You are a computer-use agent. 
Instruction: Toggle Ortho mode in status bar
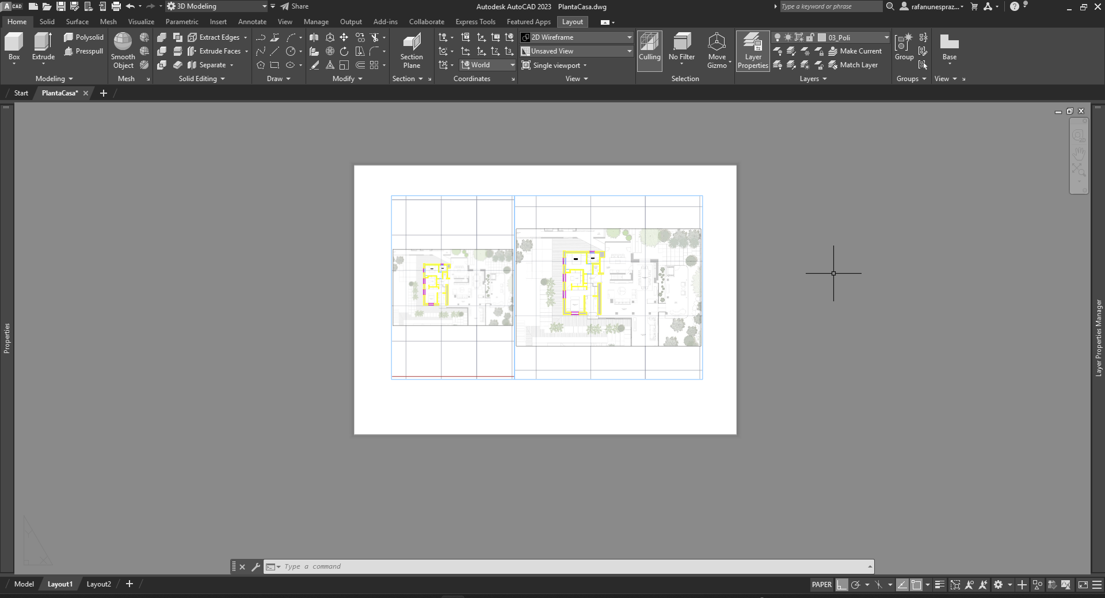(x=842, y=585)
